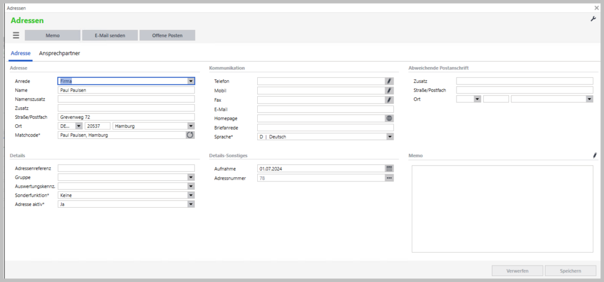Open the hamburger menu icon
The image size is (604, 282).
click(x=16, y=35)
